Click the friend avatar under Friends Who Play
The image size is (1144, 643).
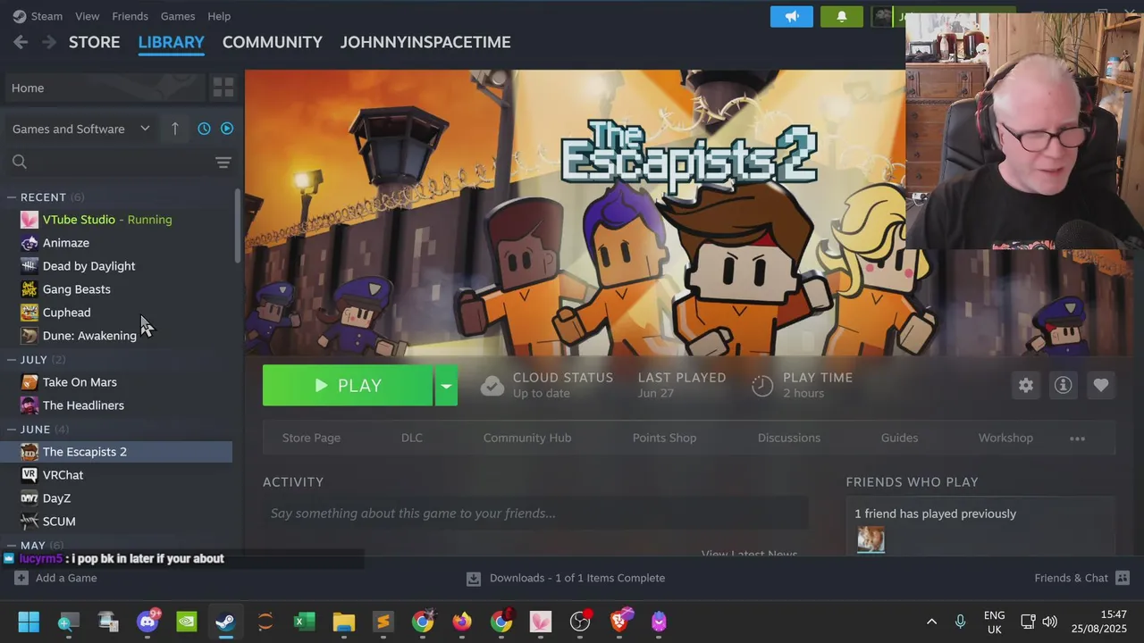871,539
